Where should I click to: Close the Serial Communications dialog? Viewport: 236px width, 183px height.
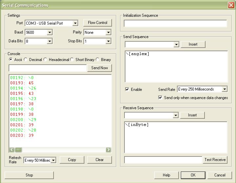[x=231, y=5]
